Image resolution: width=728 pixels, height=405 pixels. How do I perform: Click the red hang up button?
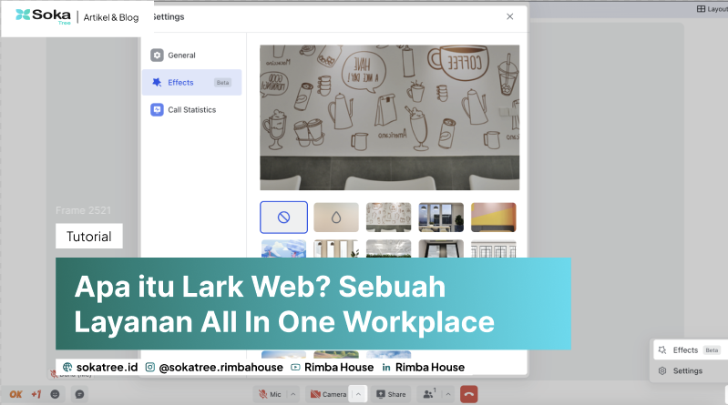pyautogui.click(x=469, y=394)
